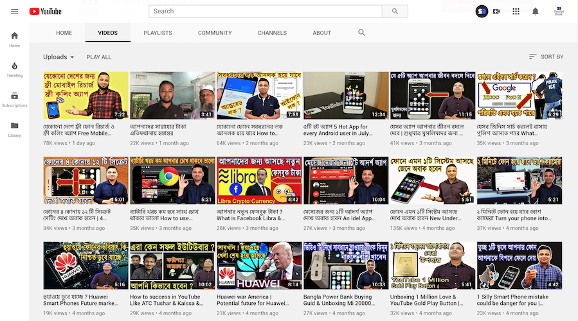This screenshot has height=321, width=578.
Task: Open the Huawei 5:16 thumbnail
Action: click(86, 265)
